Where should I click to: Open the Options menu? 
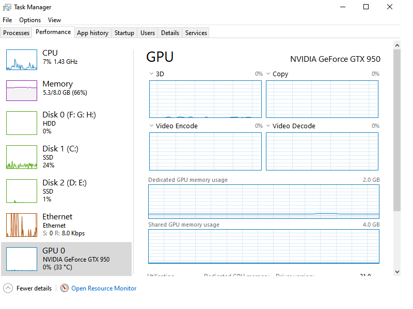point(30,20)
